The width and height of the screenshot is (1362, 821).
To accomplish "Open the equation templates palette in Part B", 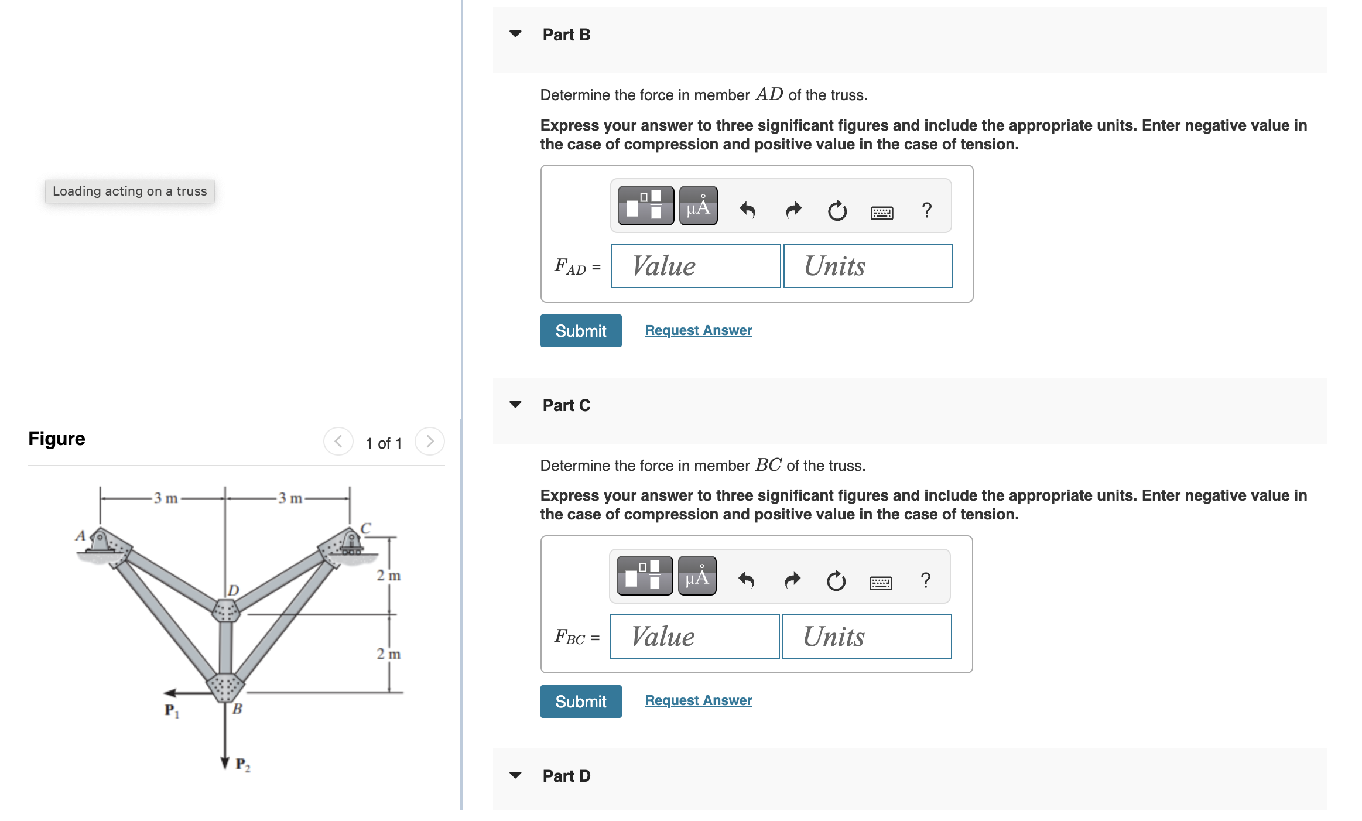I will tap(645, 206).
